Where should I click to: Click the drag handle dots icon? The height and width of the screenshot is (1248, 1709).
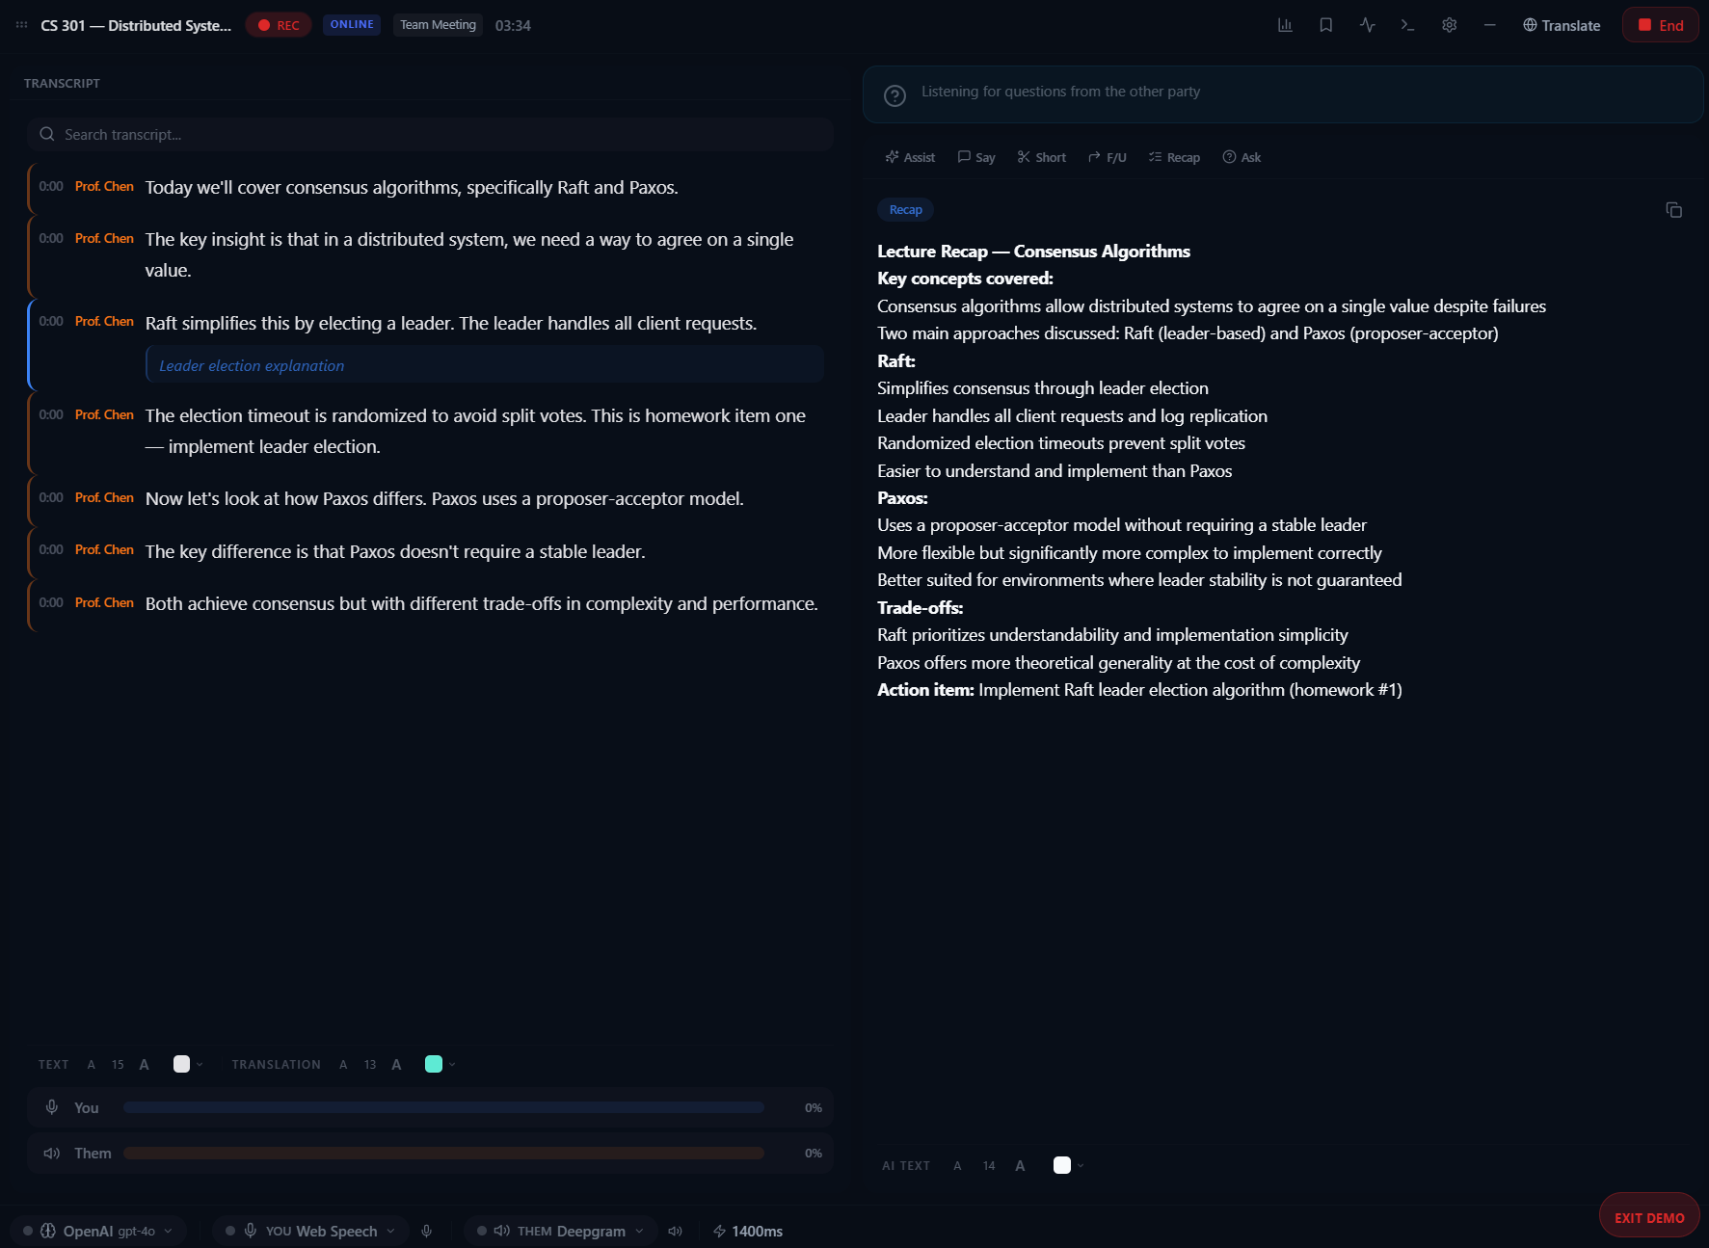(21, 25)
